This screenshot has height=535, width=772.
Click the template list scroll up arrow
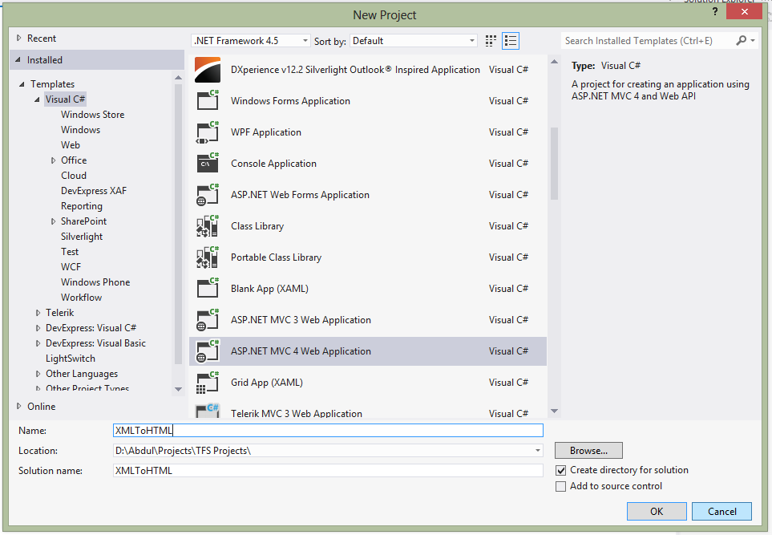(554, 62)
